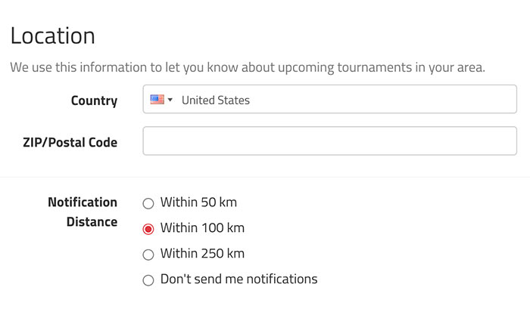Click the "Don't send me notifications" label text

(x=239, y=280)
